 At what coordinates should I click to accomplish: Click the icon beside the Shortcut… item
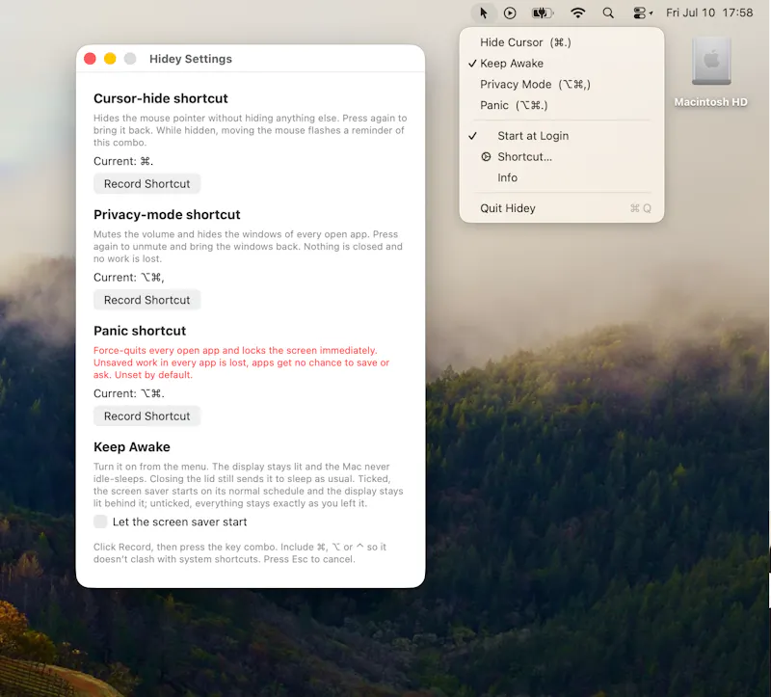pyautogui.click(x=486, y=157)
